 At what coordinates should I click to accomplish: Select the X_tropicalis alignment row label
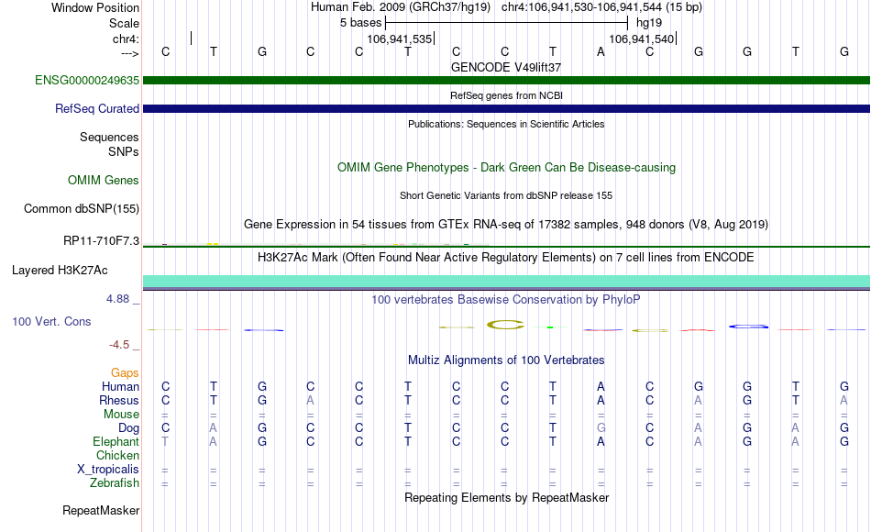[108, 470]
